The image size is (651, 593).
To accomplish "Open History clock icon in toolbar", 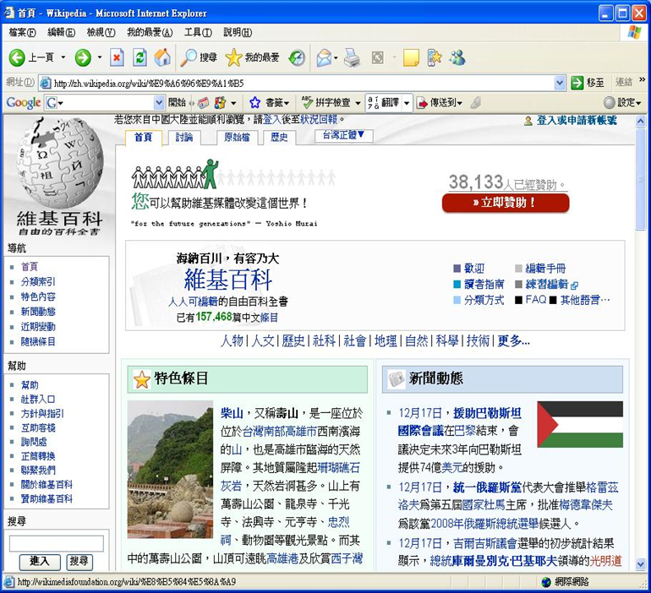I will tap(297, 57).
